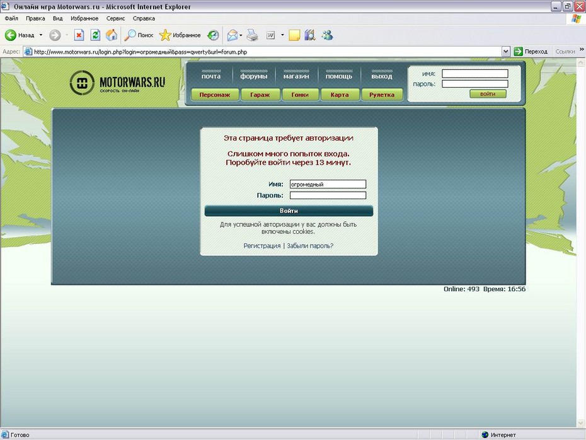Click the Карта button
Image resolution: width=586 pixels, height=440 pixels.
coord(340,95)
